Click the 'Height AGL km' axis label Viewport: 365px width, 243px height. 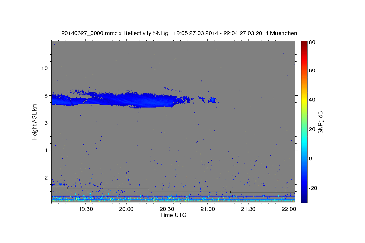tap(35, 122)
